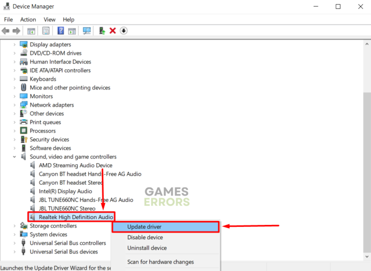Open the View menu
This screenshot has height=271, width=371.
tap(49, 19)
